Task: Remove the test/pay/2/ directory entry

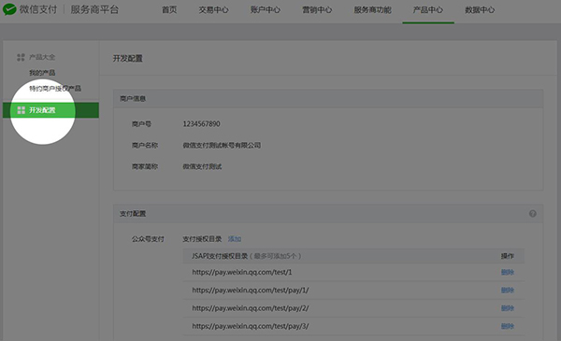Action: [508, 307]
